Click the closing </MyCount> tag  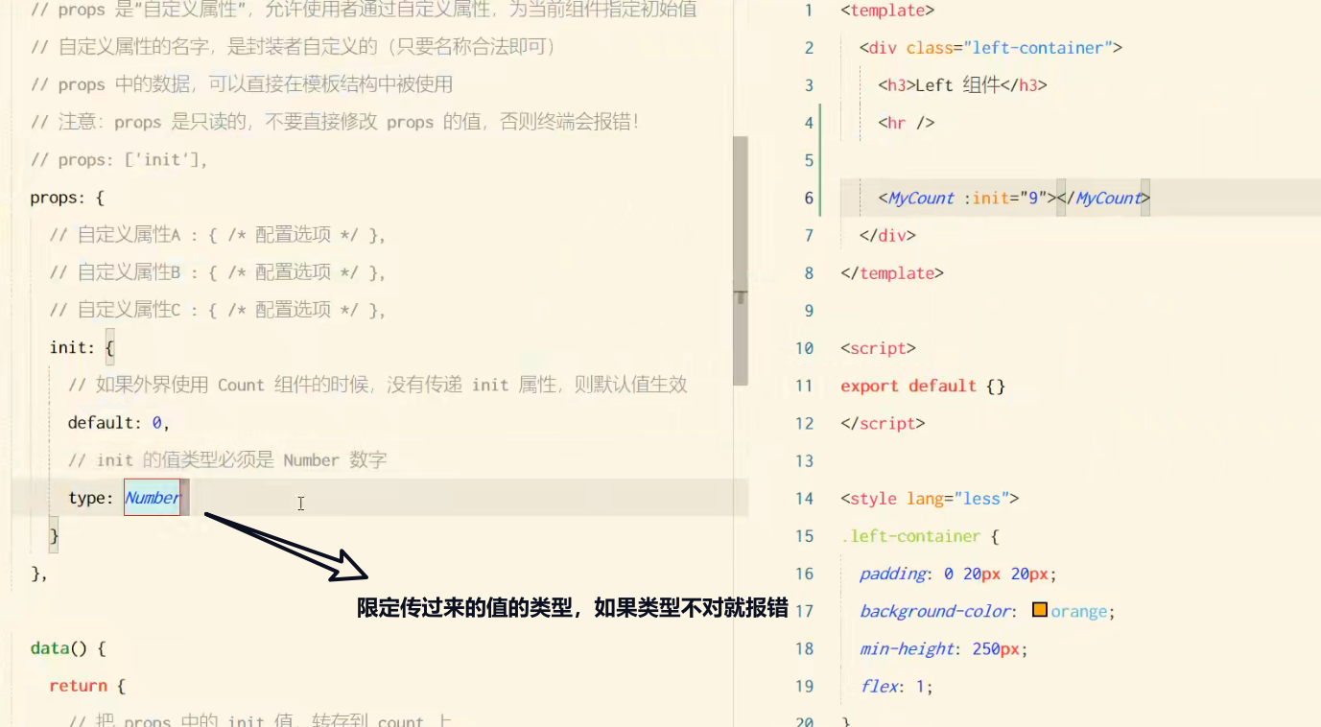pyautogui.click(x=1103, y=198)
